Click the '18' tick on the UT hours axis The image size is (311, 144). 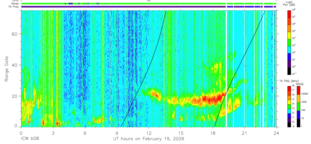click(213, 133)
